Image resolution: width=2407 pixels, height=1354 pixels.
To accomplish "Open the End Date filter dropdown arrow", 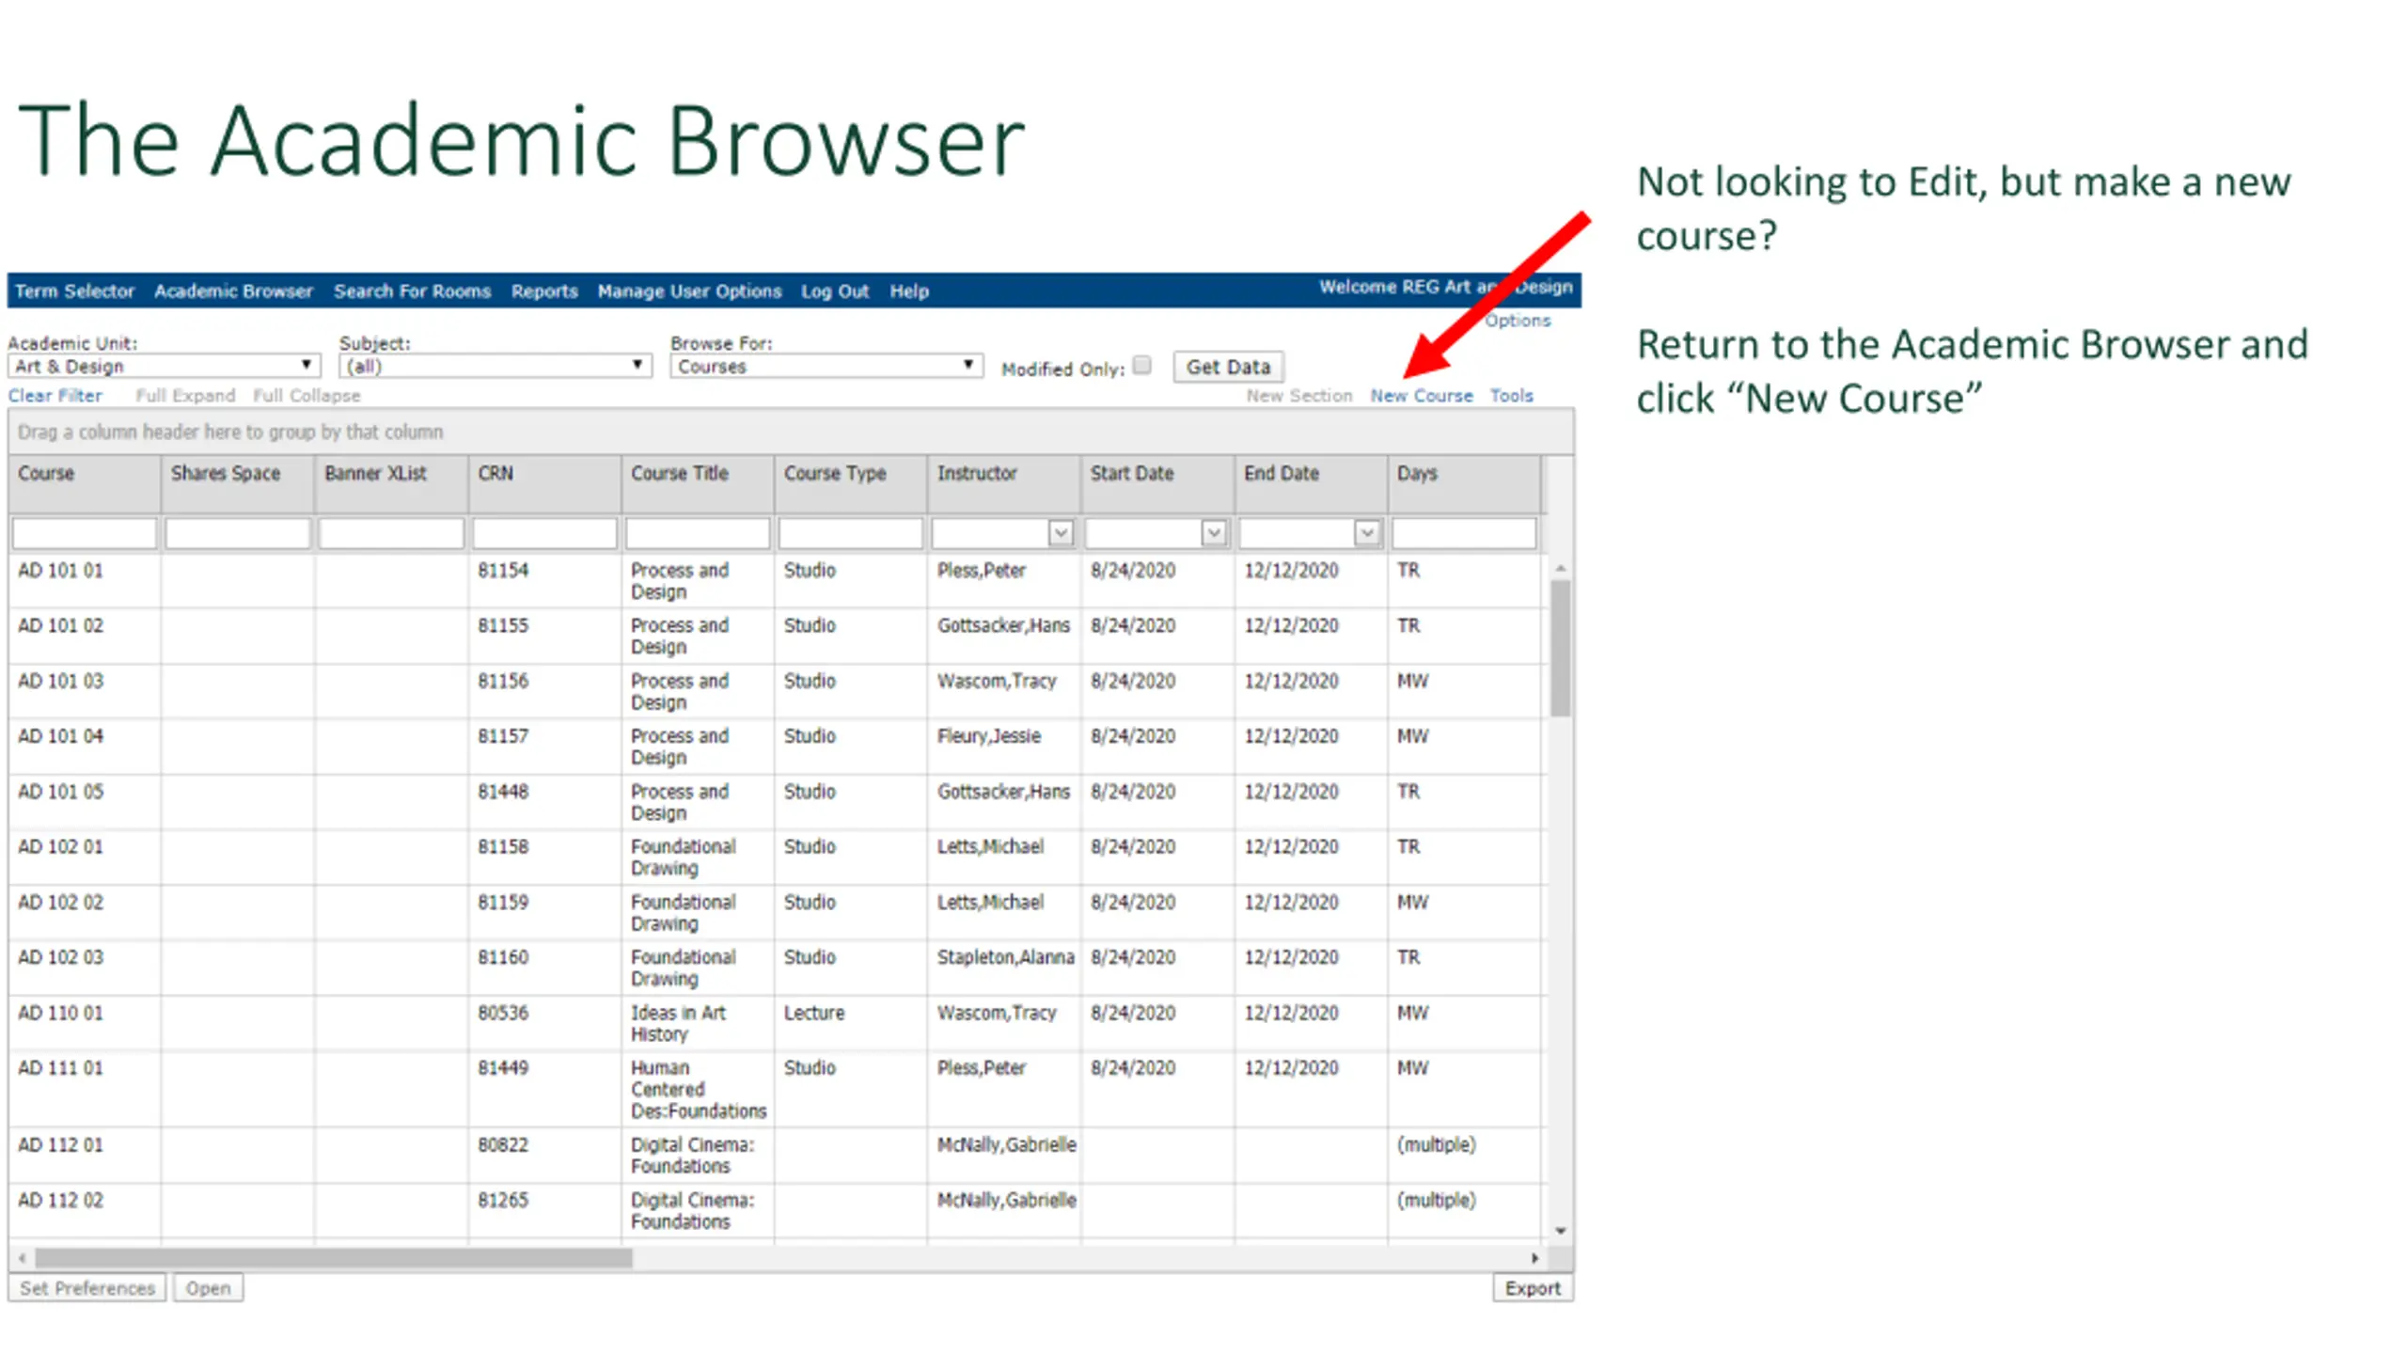I will point(1367,533).
